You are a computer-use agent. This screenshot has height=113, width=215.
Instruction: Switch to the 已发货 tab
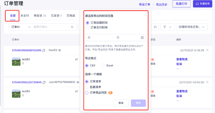[x=56, y=16]
